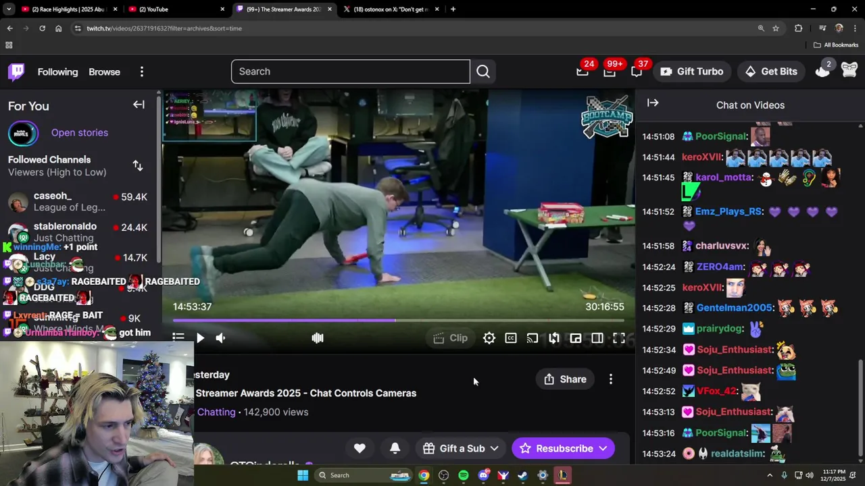The height and width of the screenshot is (486, 865).
Task: Toggle closed captions in player
Action: point(511,338)
